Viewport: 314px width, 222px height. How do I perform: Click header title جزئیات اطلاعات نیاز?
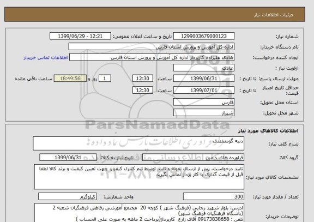[274, 15]
